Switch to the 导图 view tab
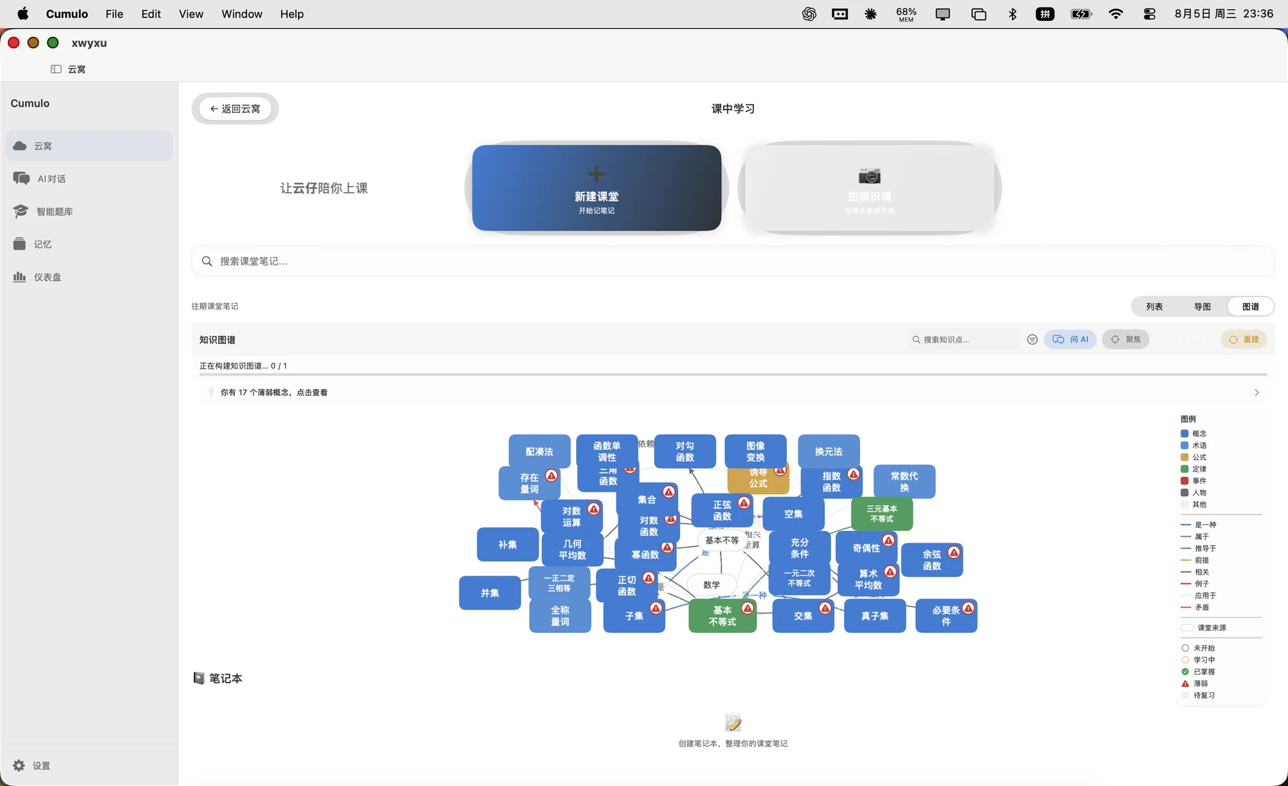Viewport: 1288px width, 786px height. (1202, 306)
